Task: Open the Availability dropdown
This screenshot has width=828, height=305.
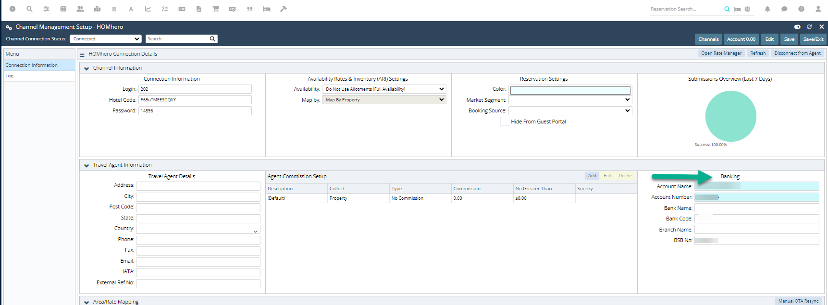Action: (384, 89)
